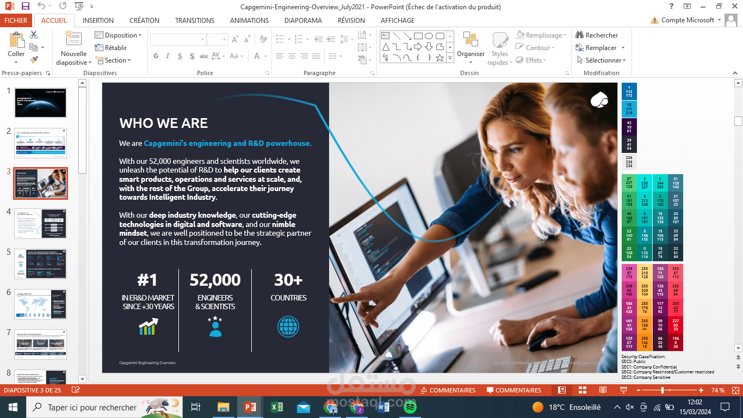The width and height of the screenshot is (743, 418).
Task: Click the center alignment icon
Action: [292, 56]
